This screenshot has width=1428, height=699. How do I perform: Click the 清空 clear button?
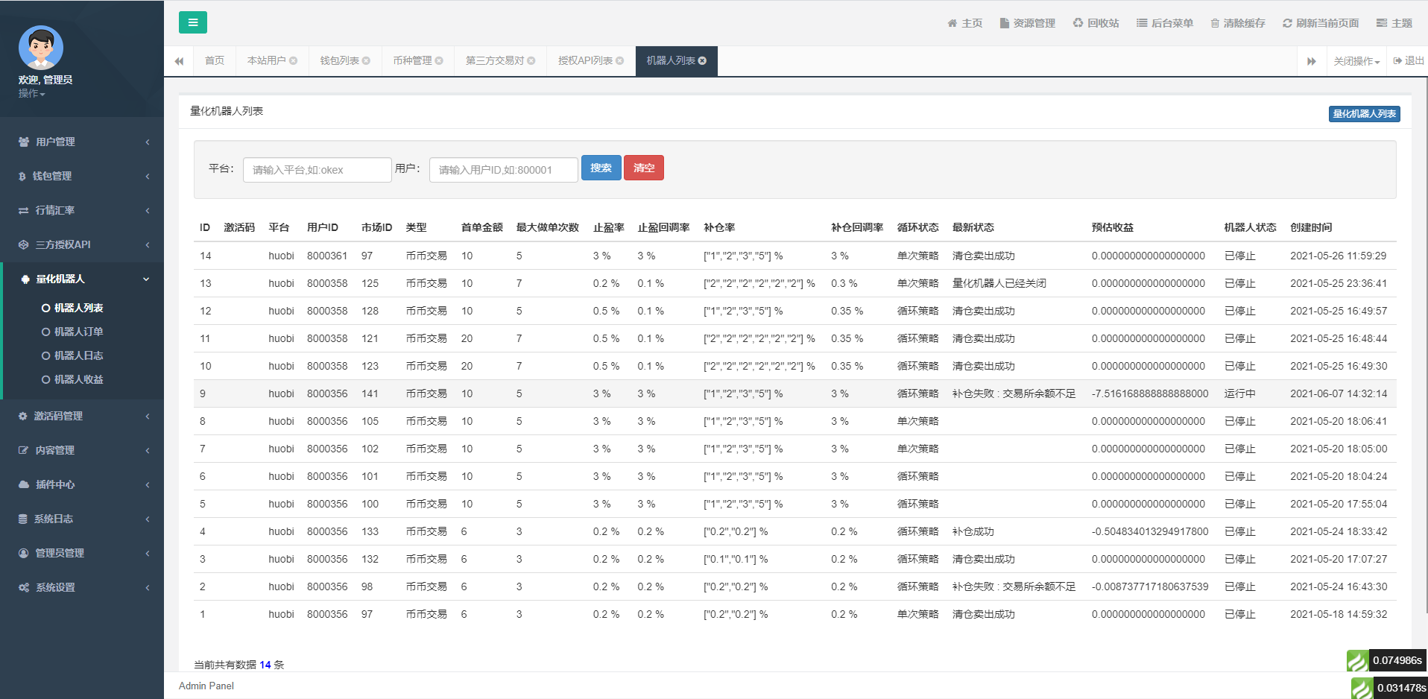(643, 168)
